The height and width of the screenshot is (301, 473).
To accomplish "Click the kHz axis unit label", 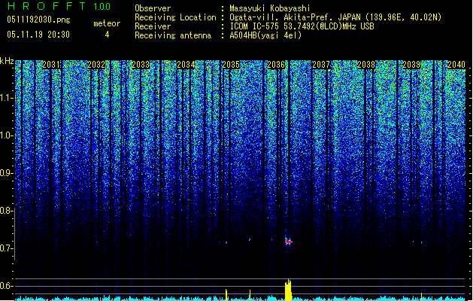I will (7, 61).
